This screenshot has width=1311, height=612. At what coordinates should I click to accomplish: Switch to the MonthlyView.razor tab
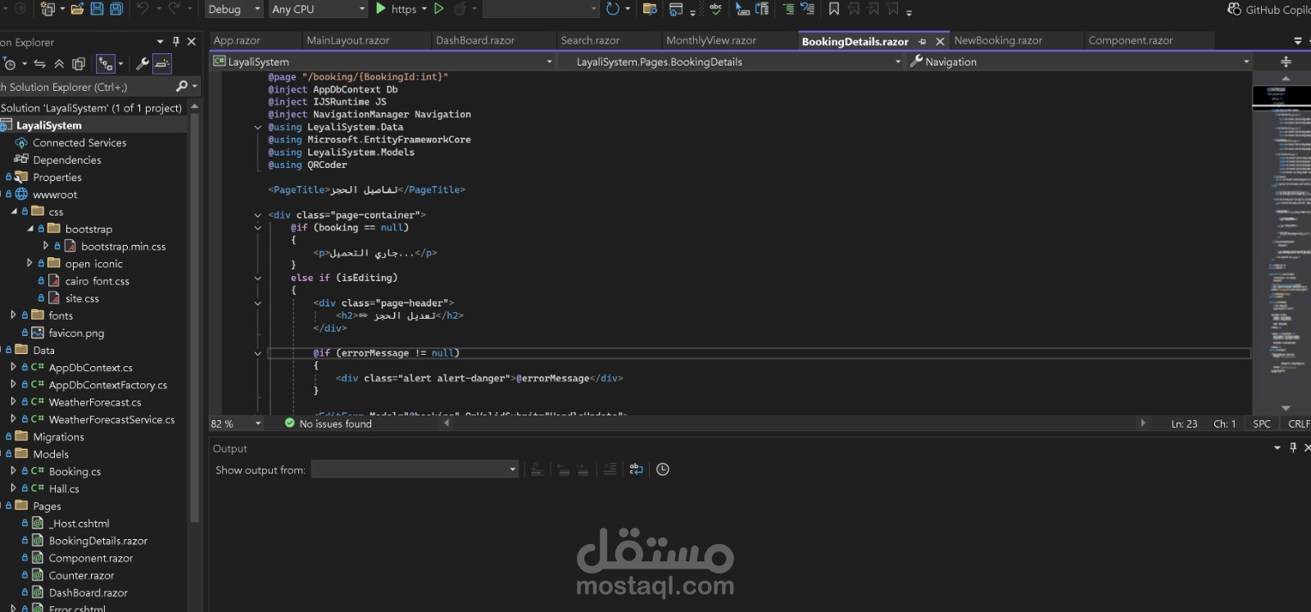711,40
